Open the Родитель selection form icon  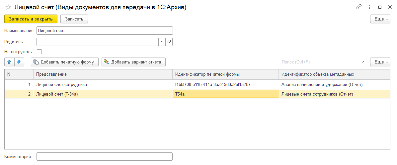(169, 42)
